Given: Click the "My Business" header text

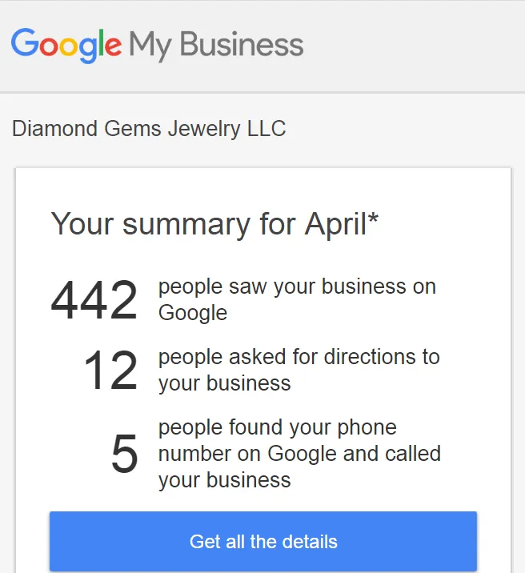Looking at the screenshot, I should tap(216, 46).
